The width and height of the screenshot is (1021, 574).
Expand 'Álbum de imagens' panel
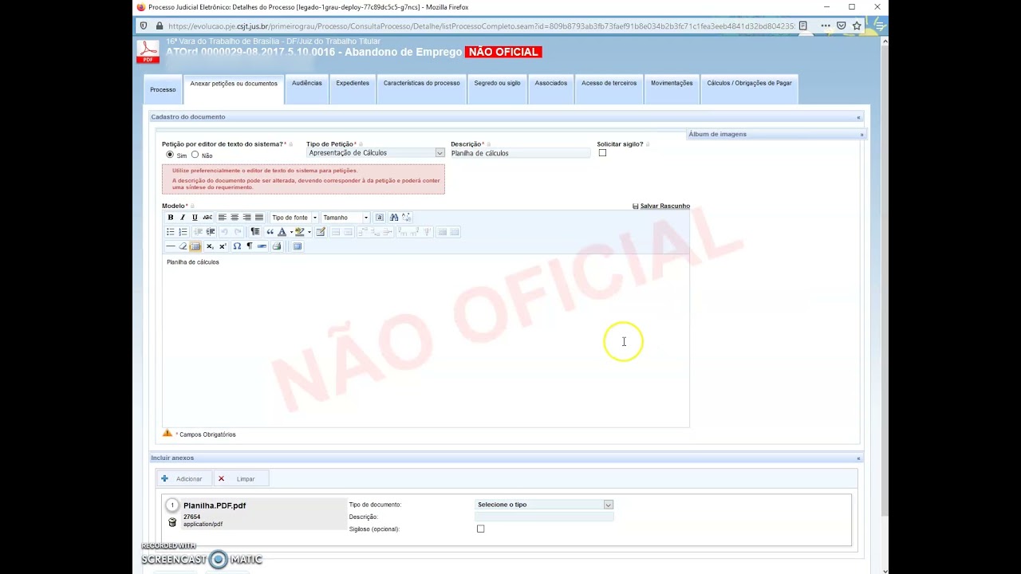861,135
